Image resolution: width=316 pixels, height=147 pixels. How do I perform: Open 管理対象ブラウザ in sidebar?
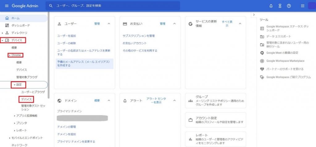pos(27,77)
